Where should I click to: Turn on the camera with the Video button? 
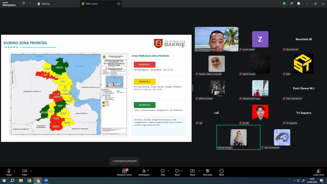(25, 172)
